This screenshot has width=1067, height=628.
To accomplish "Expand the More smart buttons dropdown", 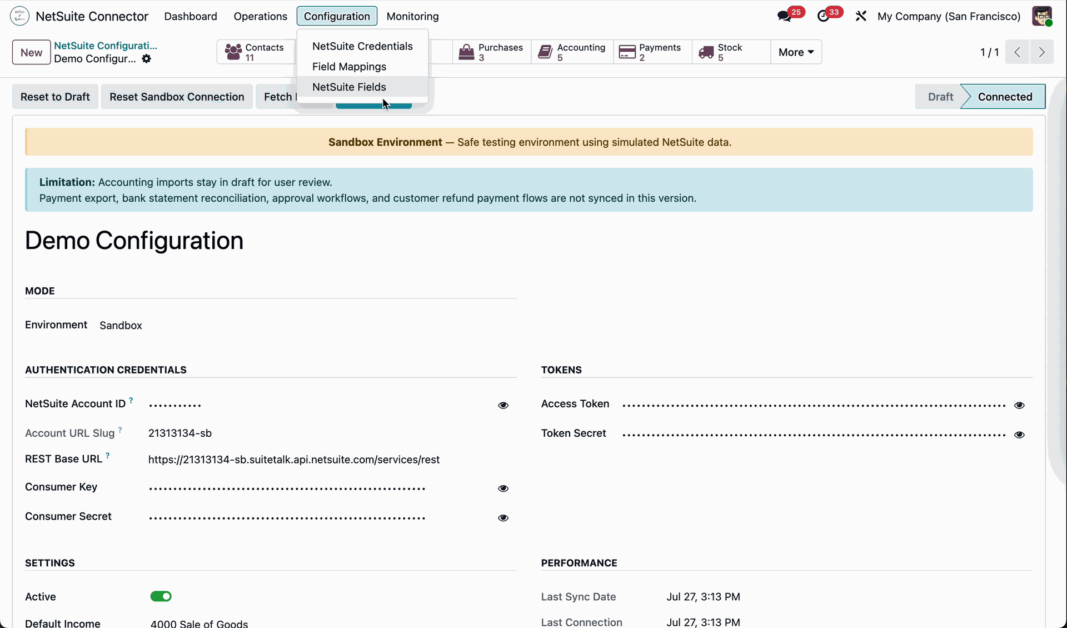I will [796, 52].
